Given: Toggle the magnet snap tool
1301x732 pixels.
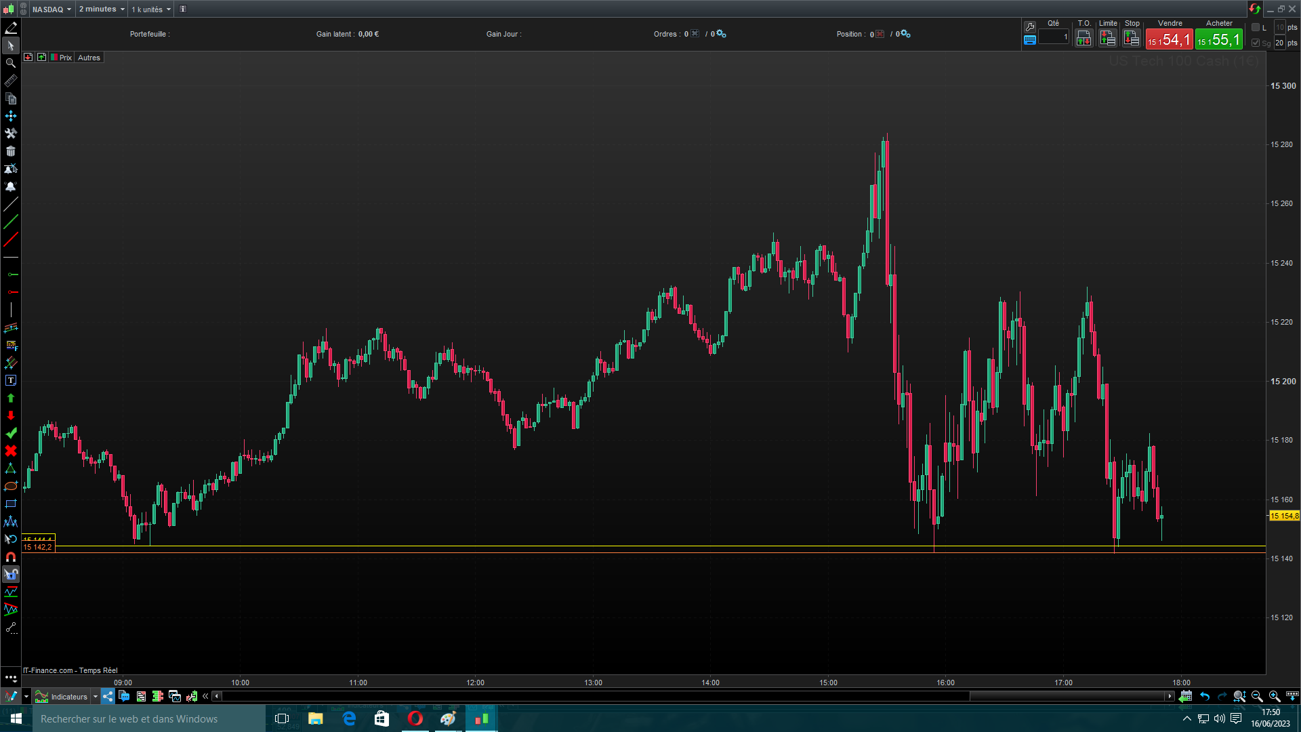Looking at the screenshot, I should 11,557.
